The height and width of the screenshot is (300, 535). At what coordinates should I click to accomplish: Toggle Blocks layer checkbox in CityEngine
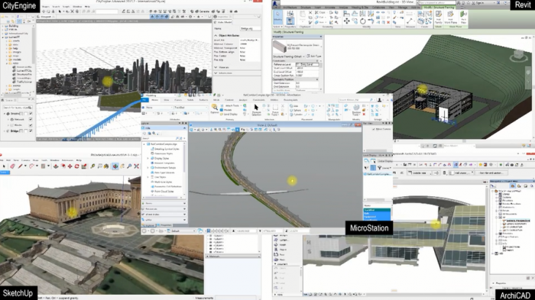coord(31,125)
